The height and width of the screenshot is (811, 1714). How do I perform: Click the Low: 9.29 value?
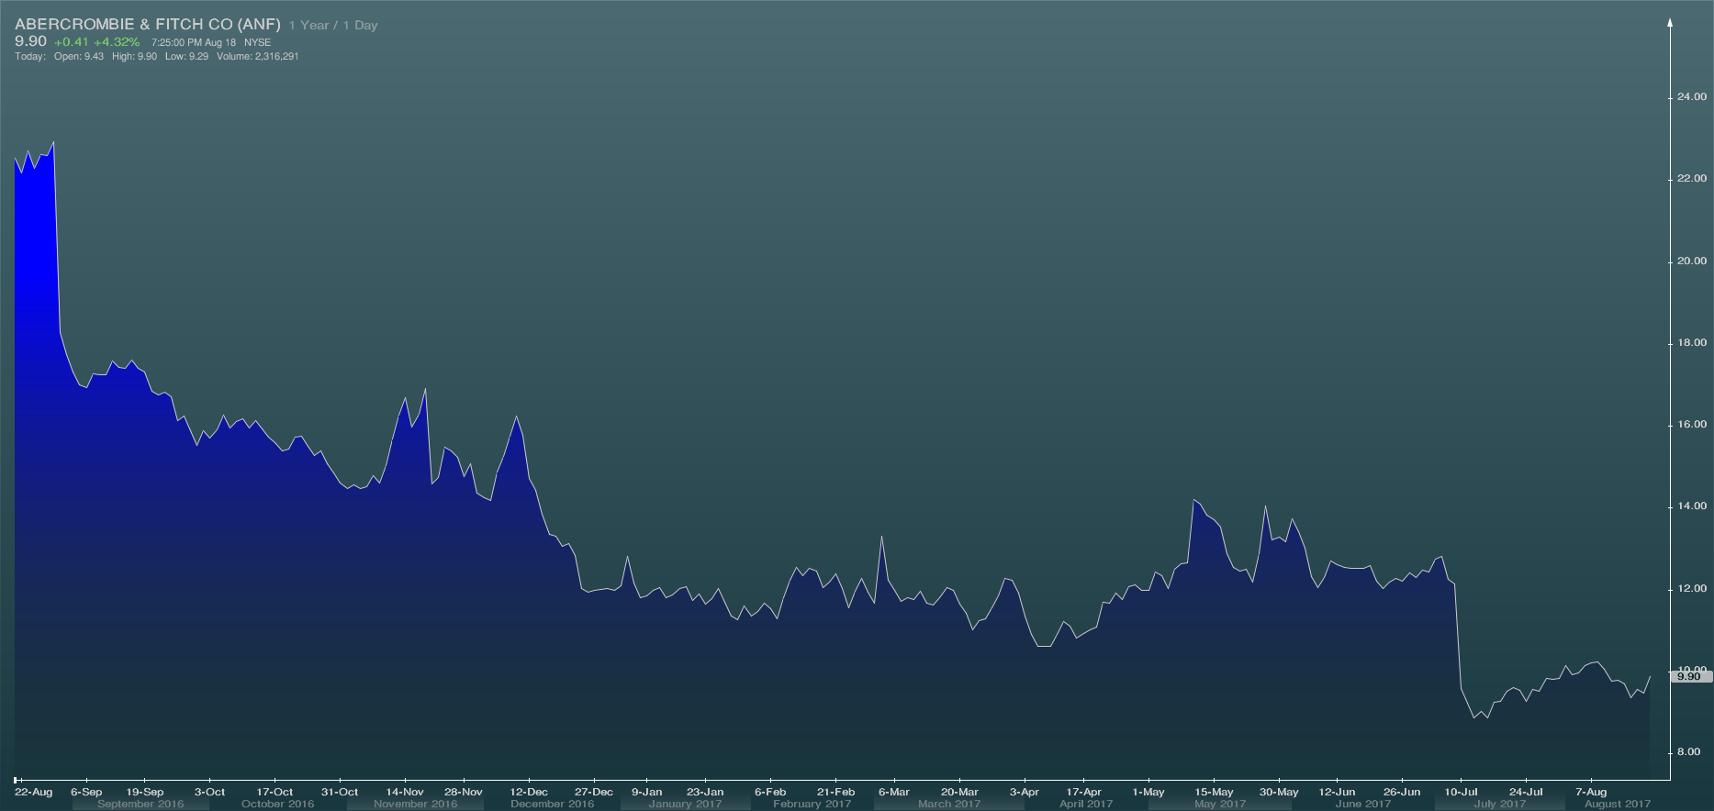click(x=187, y=56)
